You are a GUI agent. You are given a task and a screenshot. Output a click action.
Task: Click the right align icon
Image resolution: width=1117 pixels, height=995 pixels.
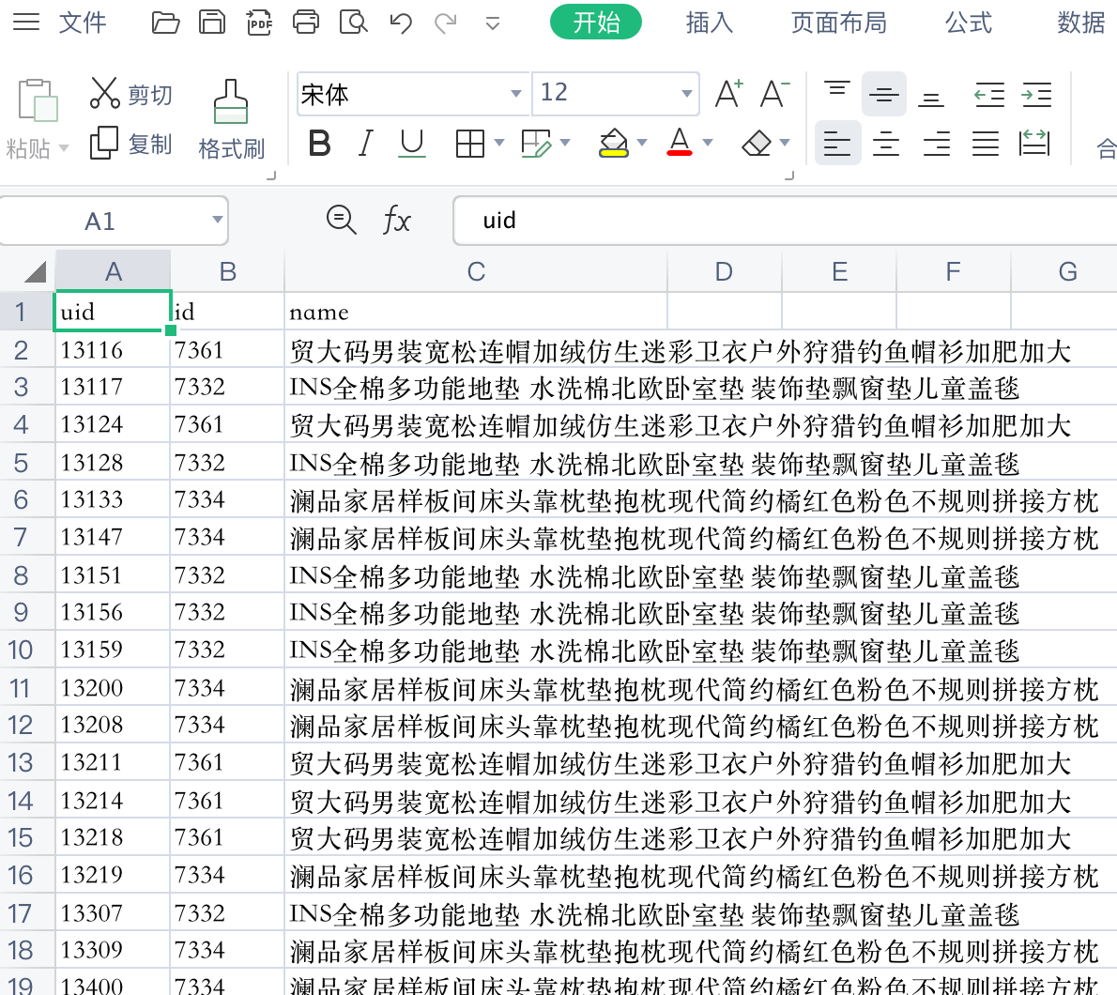tap(936, 144)
